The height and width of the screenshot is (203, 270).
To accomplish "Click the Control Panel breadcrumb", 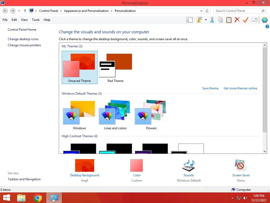I will click(x=49, y=11).
